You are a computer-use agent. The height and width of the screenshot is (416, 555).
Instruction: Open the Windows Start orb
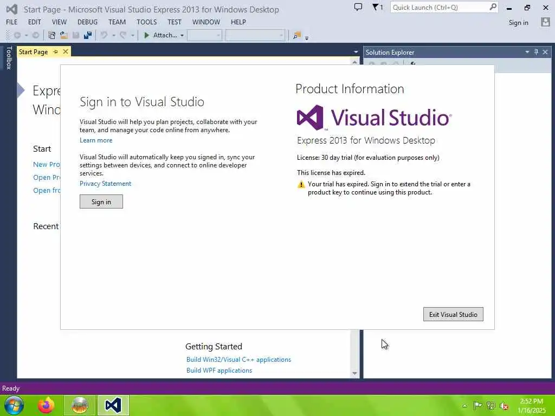14,405
